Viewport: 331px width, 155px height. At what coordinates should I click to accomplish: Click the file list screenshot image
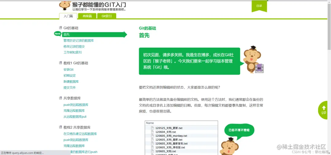click(x=181, y=138)
